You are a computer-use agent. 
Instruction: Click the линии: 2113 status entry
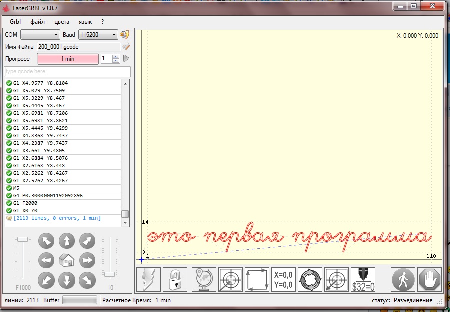tap(21, 300)
